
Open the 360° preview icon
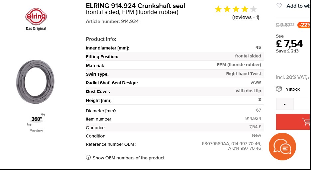point(36,119)
